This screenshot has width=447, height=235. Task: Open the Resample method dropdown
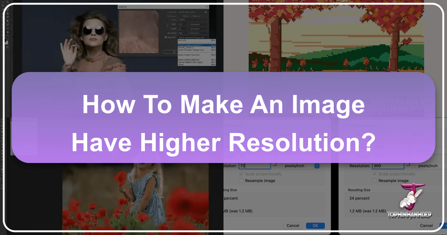[191, 37]
